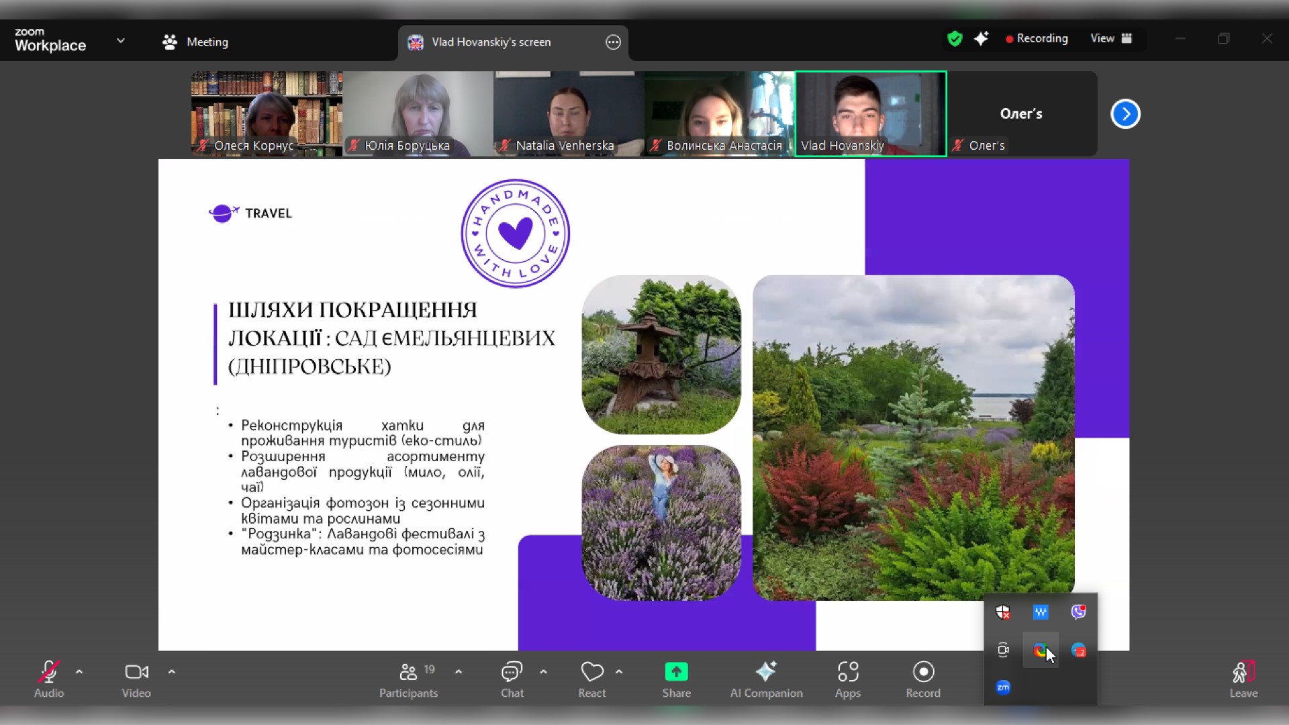Toggle the Video camera button
The image size is (1289, 725).
136,679
